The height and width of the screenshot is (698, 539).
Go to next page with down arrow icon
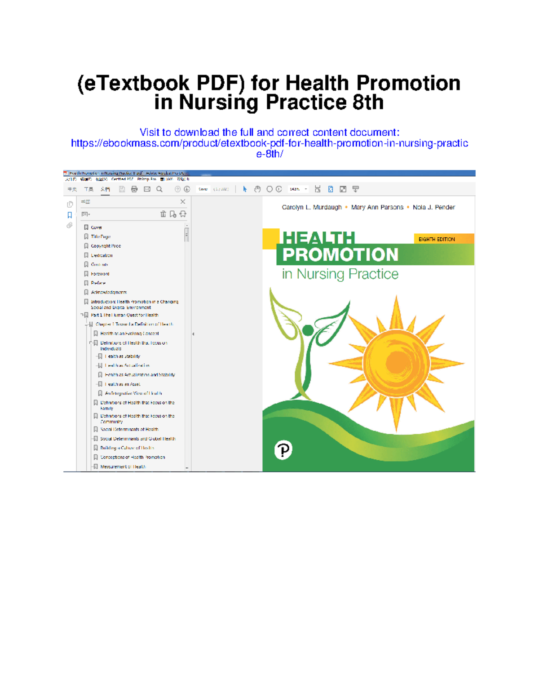pos(187,189)
